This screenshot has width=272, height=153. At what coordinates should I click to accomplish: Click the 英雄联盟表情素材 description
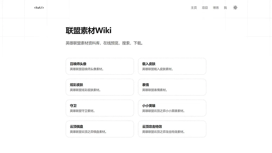coord(154,90)
